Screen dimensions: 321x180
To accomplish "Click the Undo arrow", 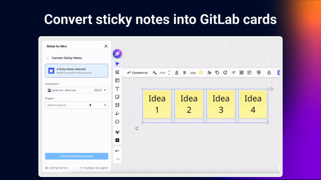I will (117, 151).
